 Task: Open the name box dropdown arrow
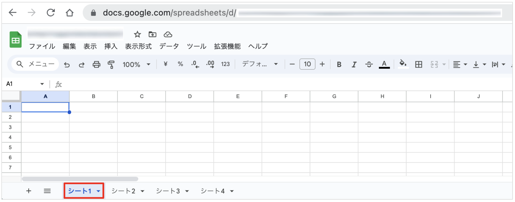(42, 84)
